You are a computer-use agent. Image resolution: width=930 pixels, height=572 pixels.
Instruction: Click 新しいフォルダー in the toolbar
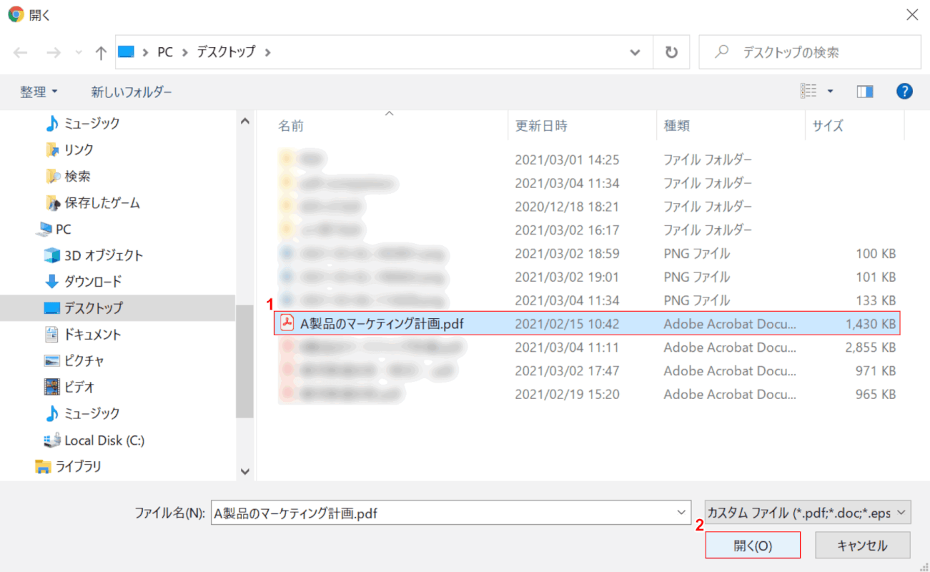[132, 92]
